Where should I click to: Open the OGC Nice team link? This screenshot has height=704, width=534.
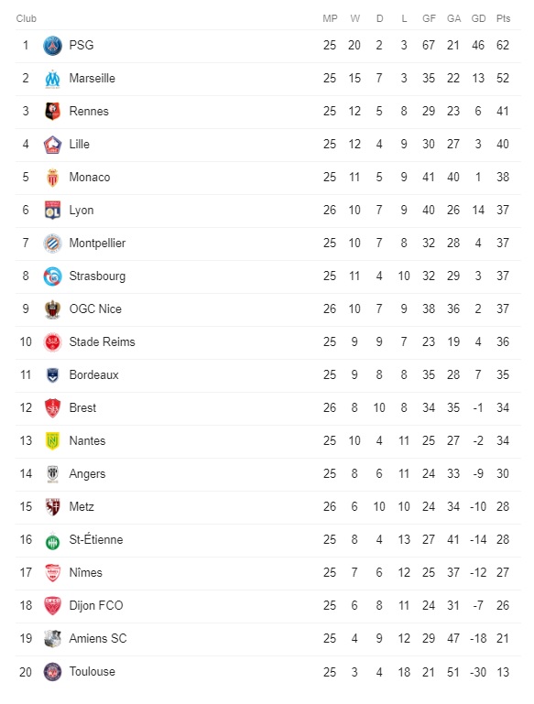click(95, 309)
